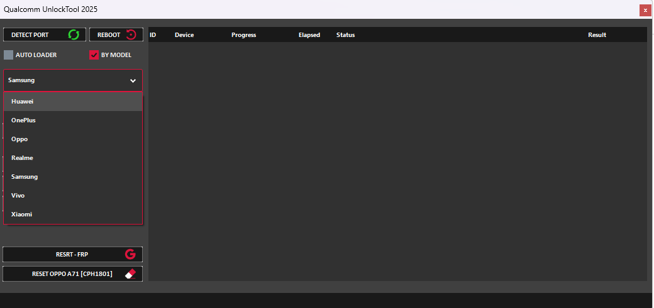Choose OnePlus in the dropdown list
This screenshot has height=308, width=654.
[x=73, y=120]
